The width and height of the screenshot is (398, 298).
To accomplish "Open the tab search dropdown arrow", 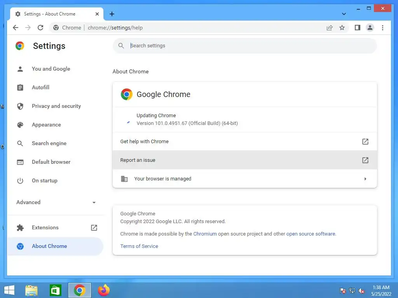I will click(344, 14).
